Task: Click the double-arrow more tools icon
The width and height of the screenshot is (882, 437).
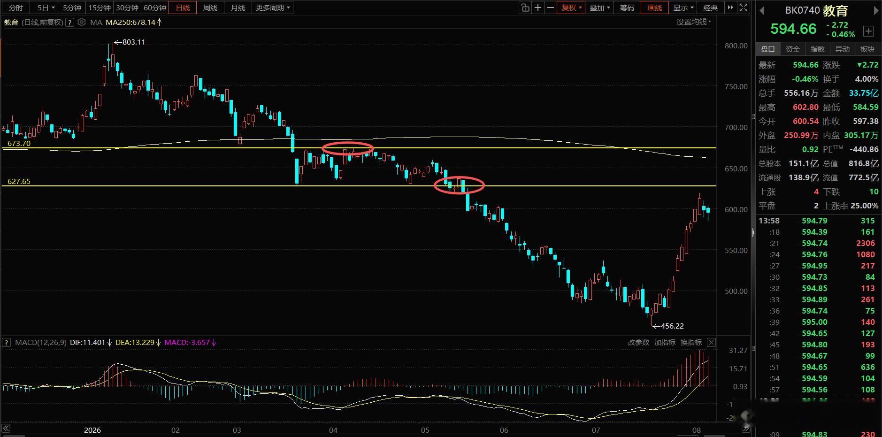Action: pos(730,8)
